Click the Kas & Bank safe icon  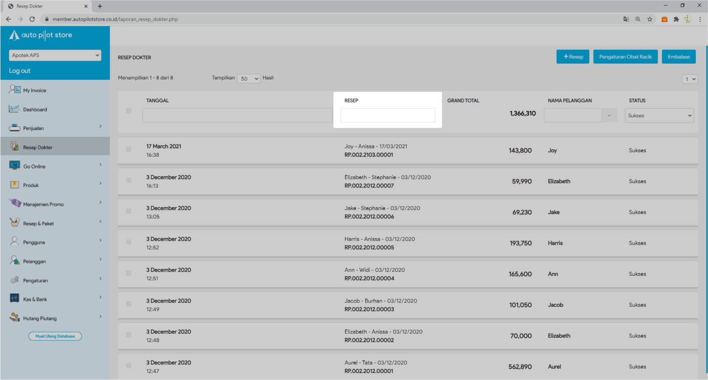(x=15, y=298)
